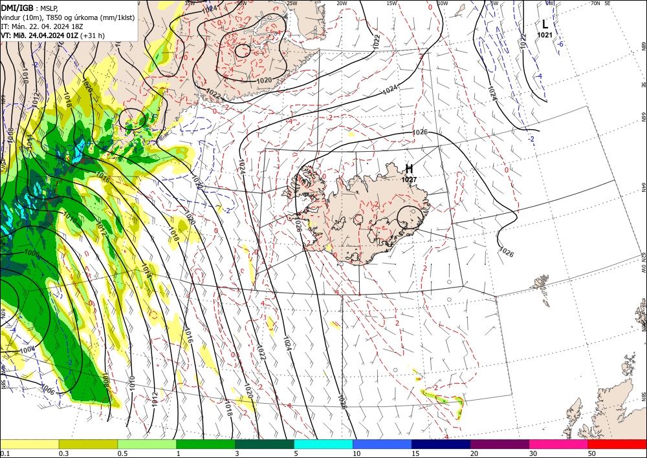This screenshot has height=458, width=647.
Task: Click the 35W longitude label
Action: (190, 3)
